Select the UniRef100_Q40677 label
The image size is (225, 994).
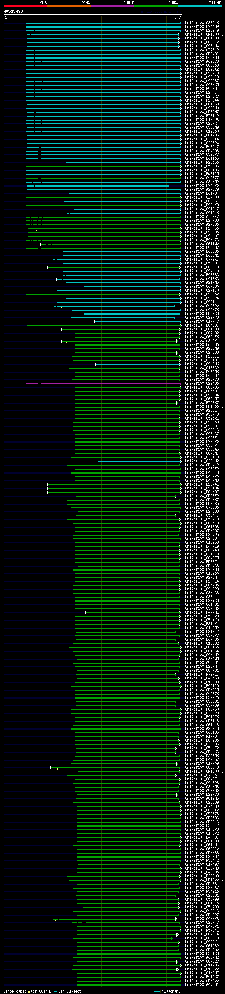[201, 178]
